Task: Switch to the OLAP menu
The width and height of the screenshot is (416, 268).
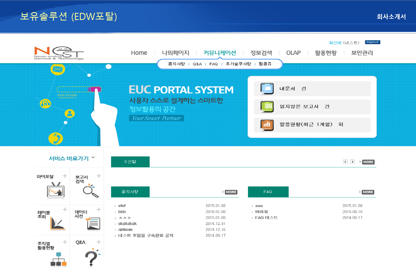Action: pos(293,53)
